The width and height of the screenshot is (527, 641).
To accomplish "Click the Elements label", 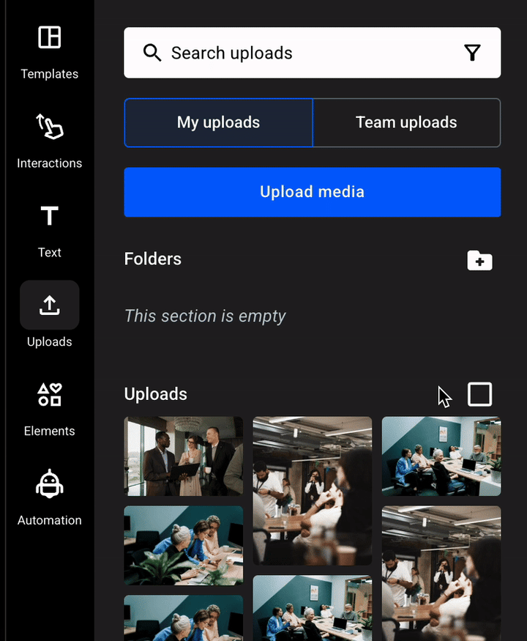I will coord(50,431).
